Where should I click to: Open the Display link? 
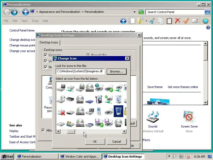14,131
